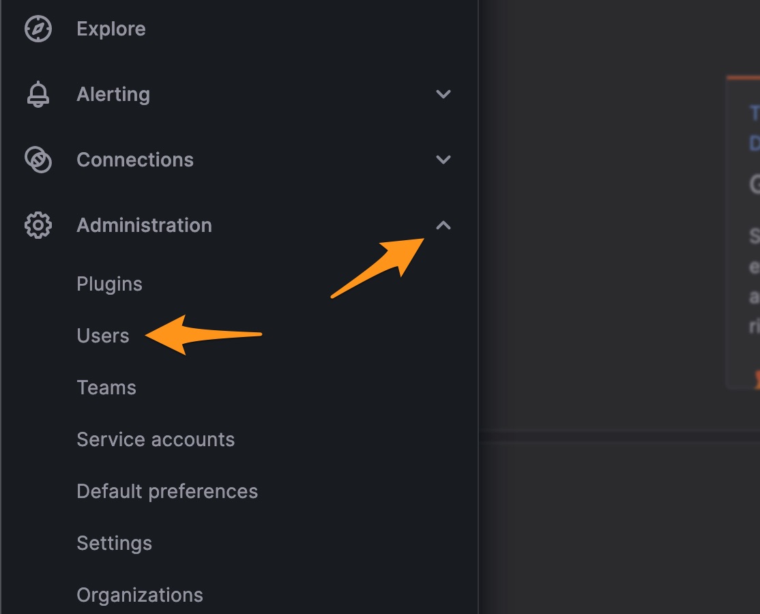The image size is (760, 614).
Task: Open the Explore menu item
Action: (x=111, y=29)
